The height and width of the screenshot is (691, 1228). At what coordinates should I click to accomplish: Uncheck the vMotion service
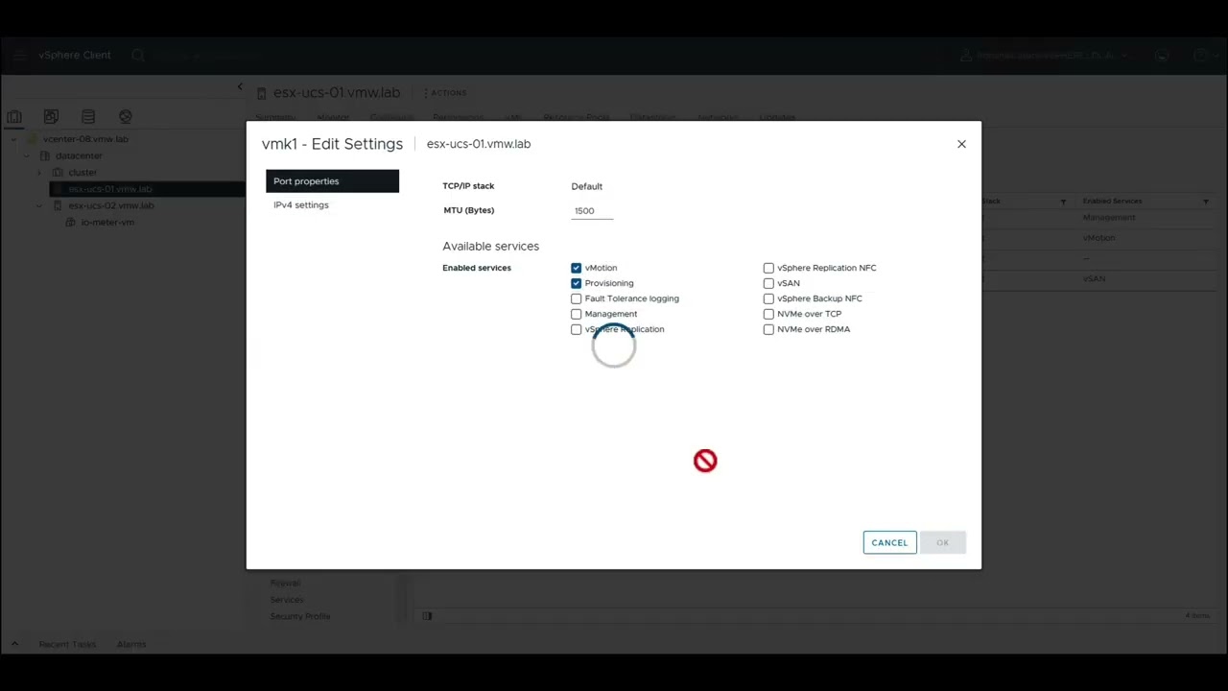576,268
